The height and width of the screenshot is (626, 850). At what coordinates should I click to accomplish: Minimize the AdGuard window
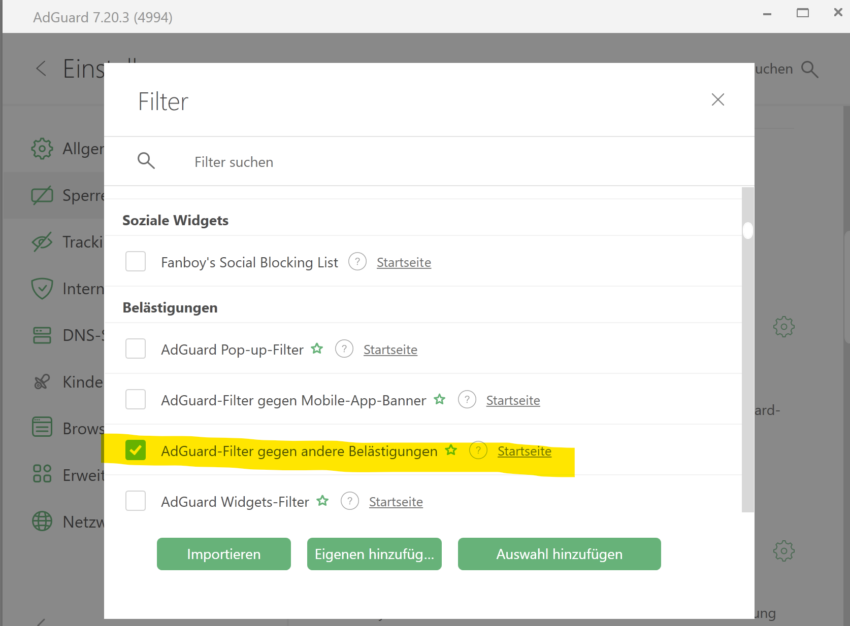click(767, 14)
